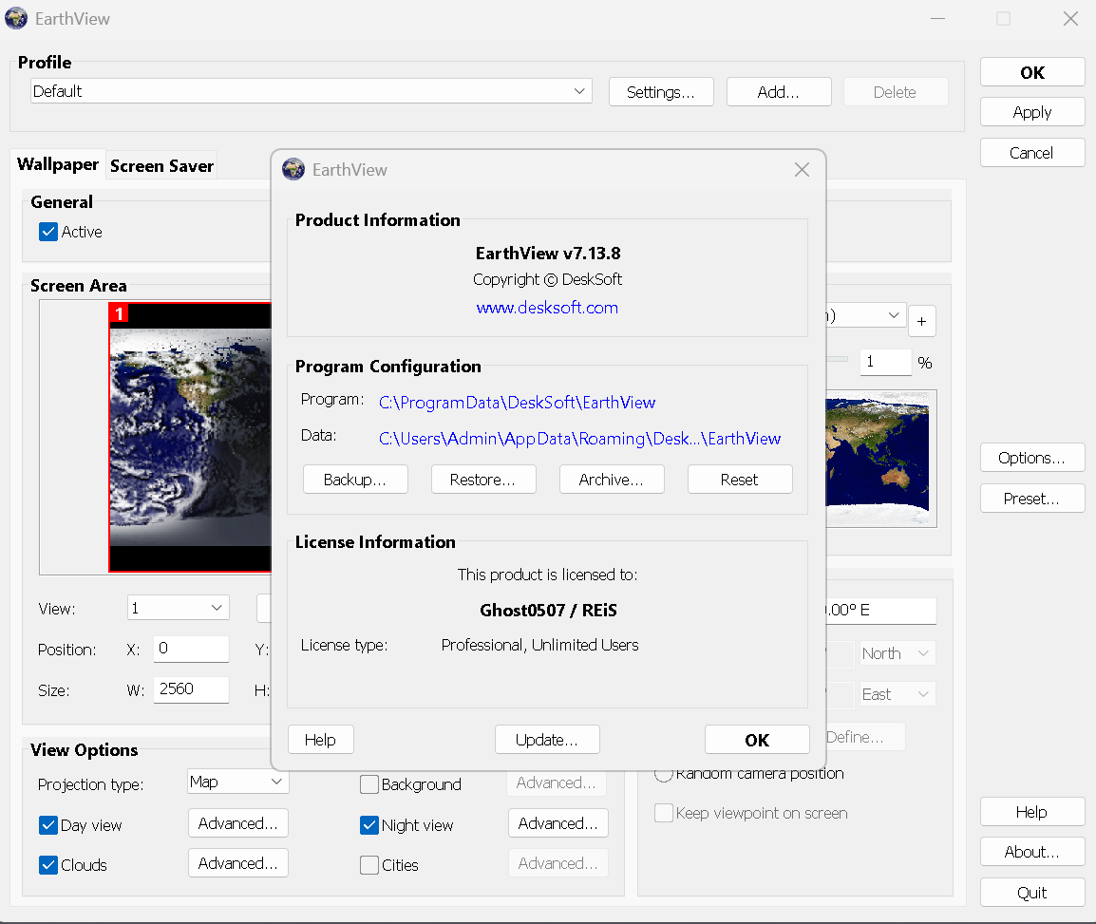Open Advanced... settings for Clouds
Viewport: 1096px width, 924px height.
pos(238,862)
